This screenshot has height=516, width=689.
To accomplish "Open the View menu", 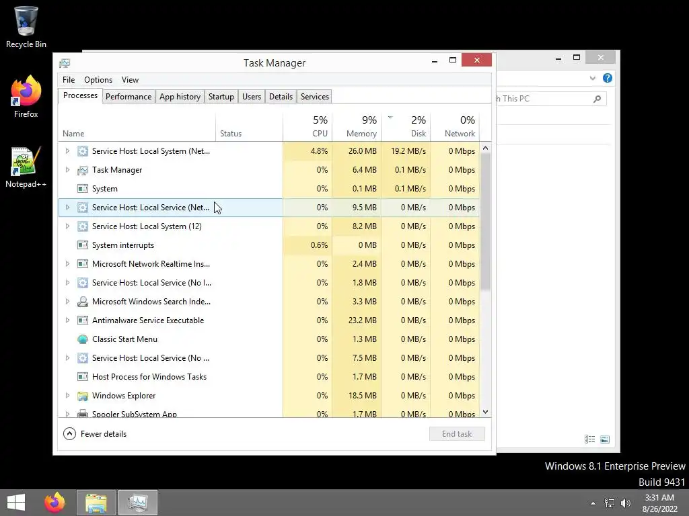I will click(x=130, y=80).
